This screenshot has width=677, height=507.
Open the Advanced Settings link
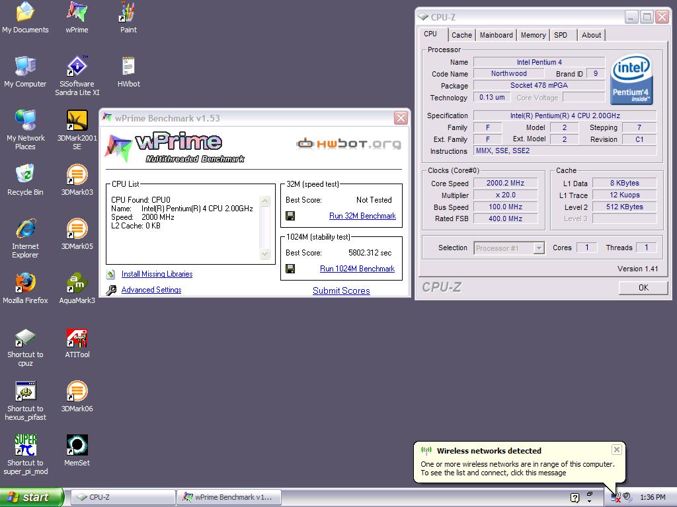pos(151,290)
